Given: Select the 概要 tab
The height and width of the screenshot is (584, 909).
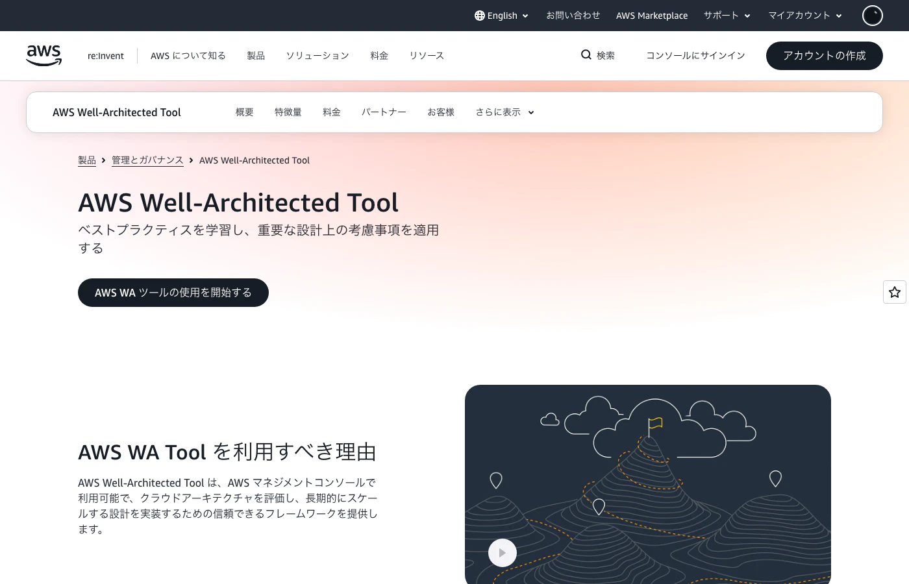Looking at the screenshot, I should (x=245, y=112).
